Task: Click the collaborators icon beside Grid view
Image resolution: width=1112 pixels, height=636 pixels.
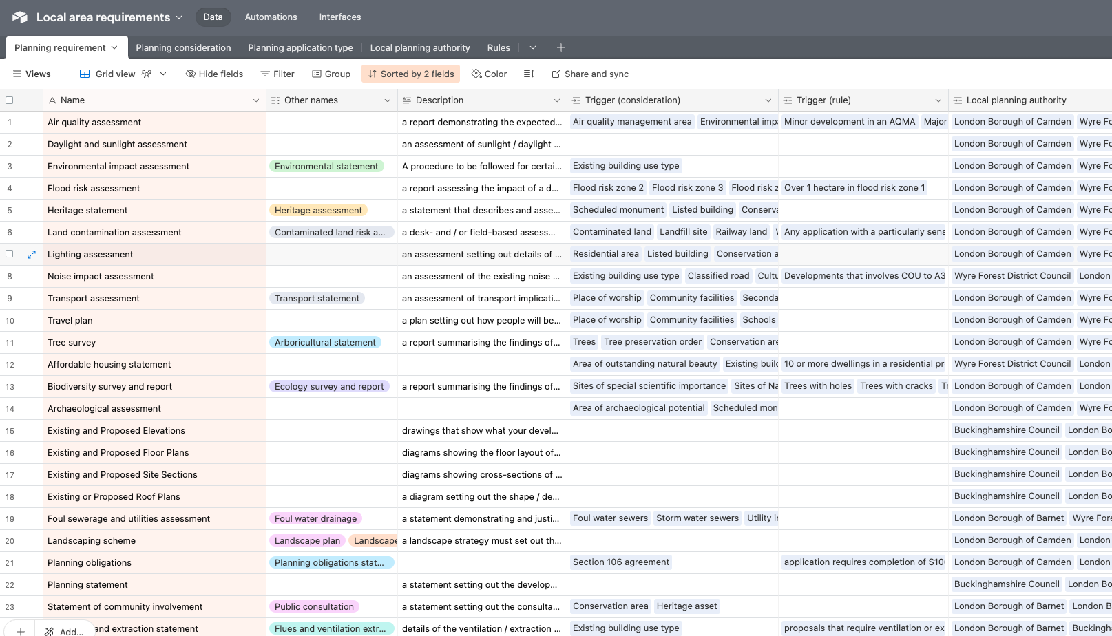Action: point(147,74)
